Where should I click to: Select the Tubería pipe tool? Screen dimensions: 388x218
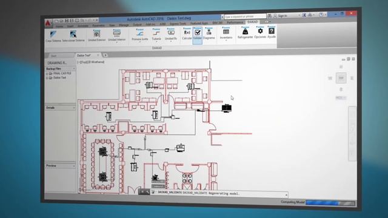[156, 35]
